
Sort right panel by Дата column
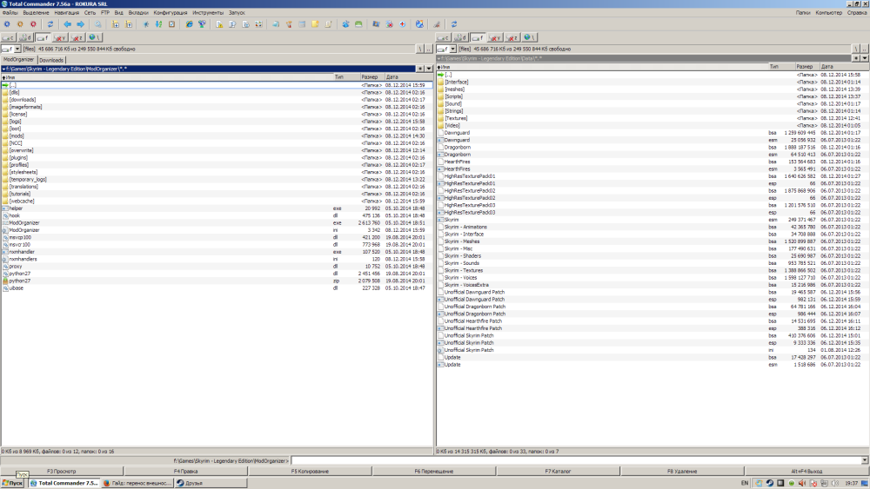[x=843, y=67]
